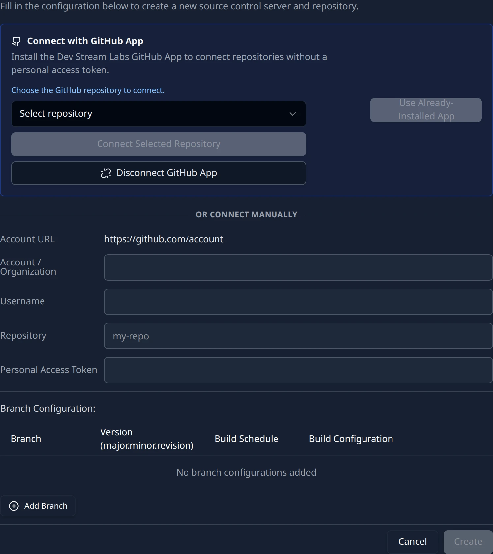
Task: Click the Build Schedule column header
Action: click(x=246, y=439)
